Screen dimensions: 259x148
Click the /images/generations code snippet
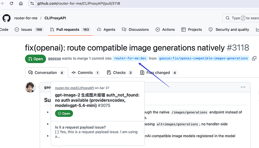189,112
